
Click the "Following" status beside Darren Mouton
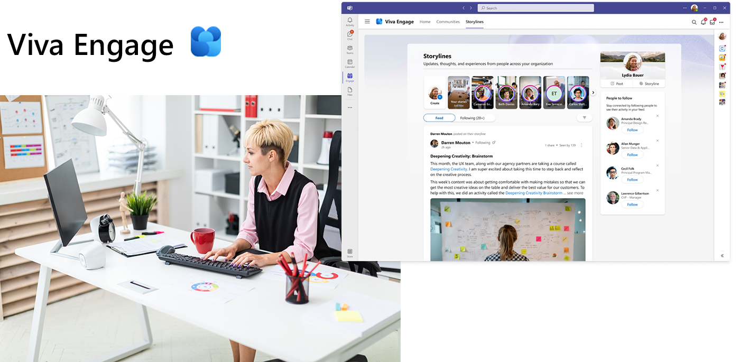coord(483,143)
